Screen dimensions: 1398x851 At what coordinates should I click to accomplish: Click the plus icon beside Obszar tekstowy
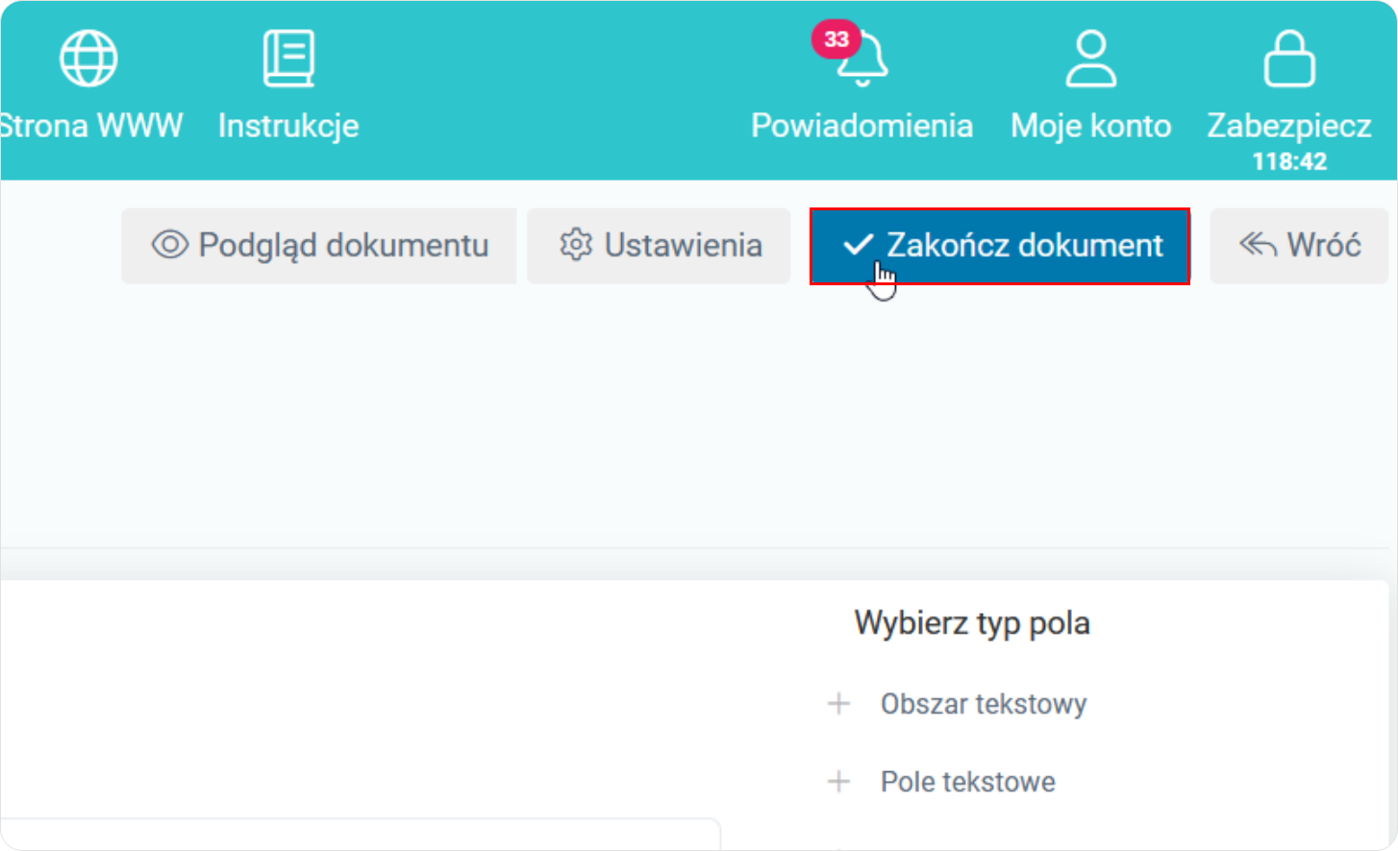point(838,704)
